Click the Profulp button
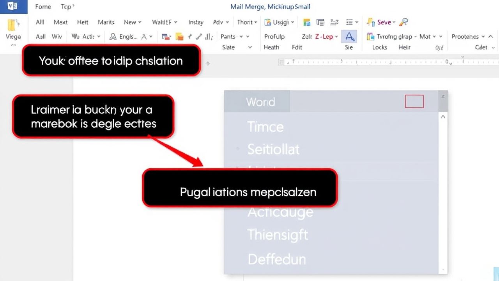499x281 pixels. click(274, 37)
